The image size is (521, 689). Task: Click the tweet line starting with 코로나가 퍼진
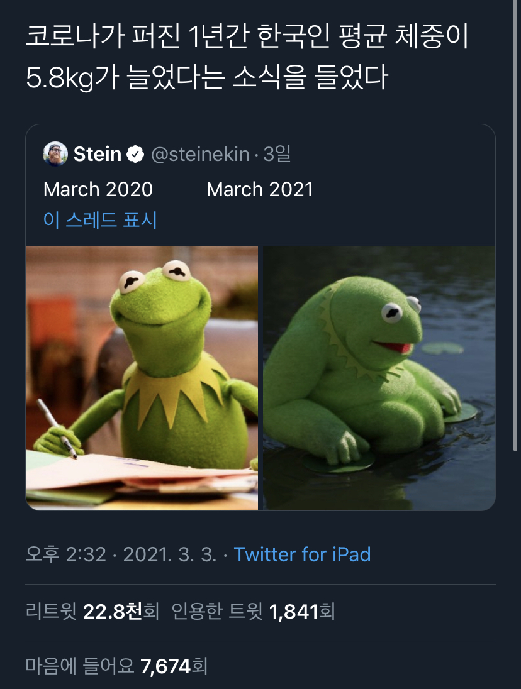tap(247, 38)
